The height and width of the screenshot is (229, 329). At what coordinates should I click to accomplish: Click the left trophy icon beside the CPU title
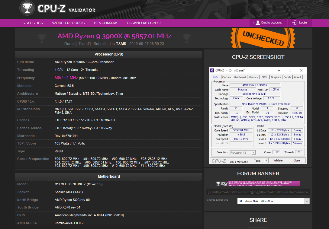pyautogui.click(x=42, y=38)
